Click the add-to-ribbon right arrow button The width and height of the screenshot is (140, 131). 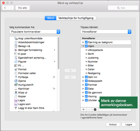tap(70, 71)
